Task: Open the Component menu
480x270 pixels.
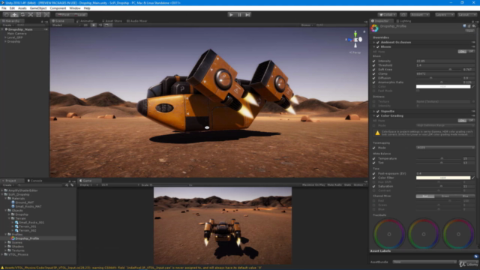Action: 58,8
